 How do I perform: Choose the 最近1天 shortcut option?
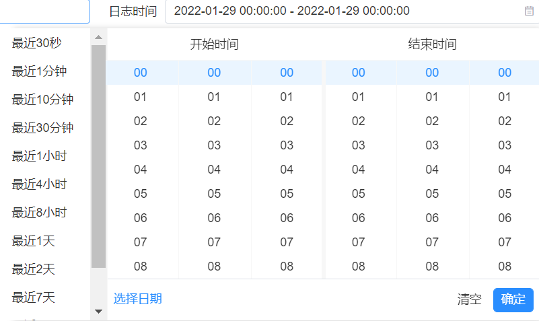pyautogui.click(x=34, y=241)
